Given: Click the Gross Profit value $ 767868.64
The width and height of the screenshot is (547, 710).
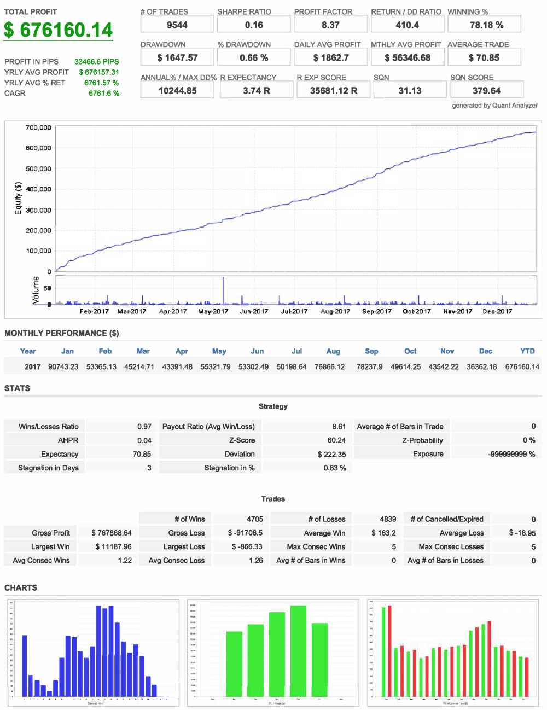Looking at the screenshot, I should tap(112, 533).
